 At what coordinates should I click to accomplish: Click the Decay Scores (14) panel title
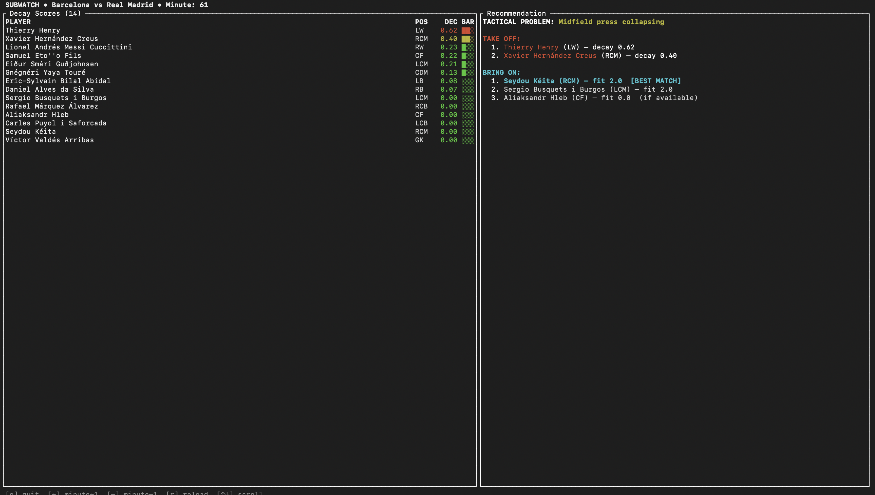(45, 13)
